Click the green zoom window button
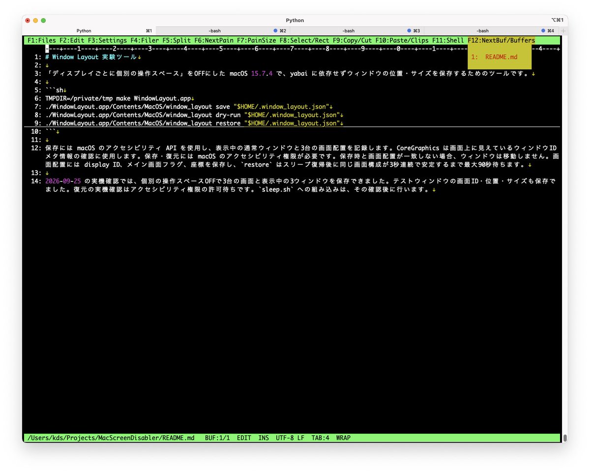The image size is (590, 472). point(43,21)
